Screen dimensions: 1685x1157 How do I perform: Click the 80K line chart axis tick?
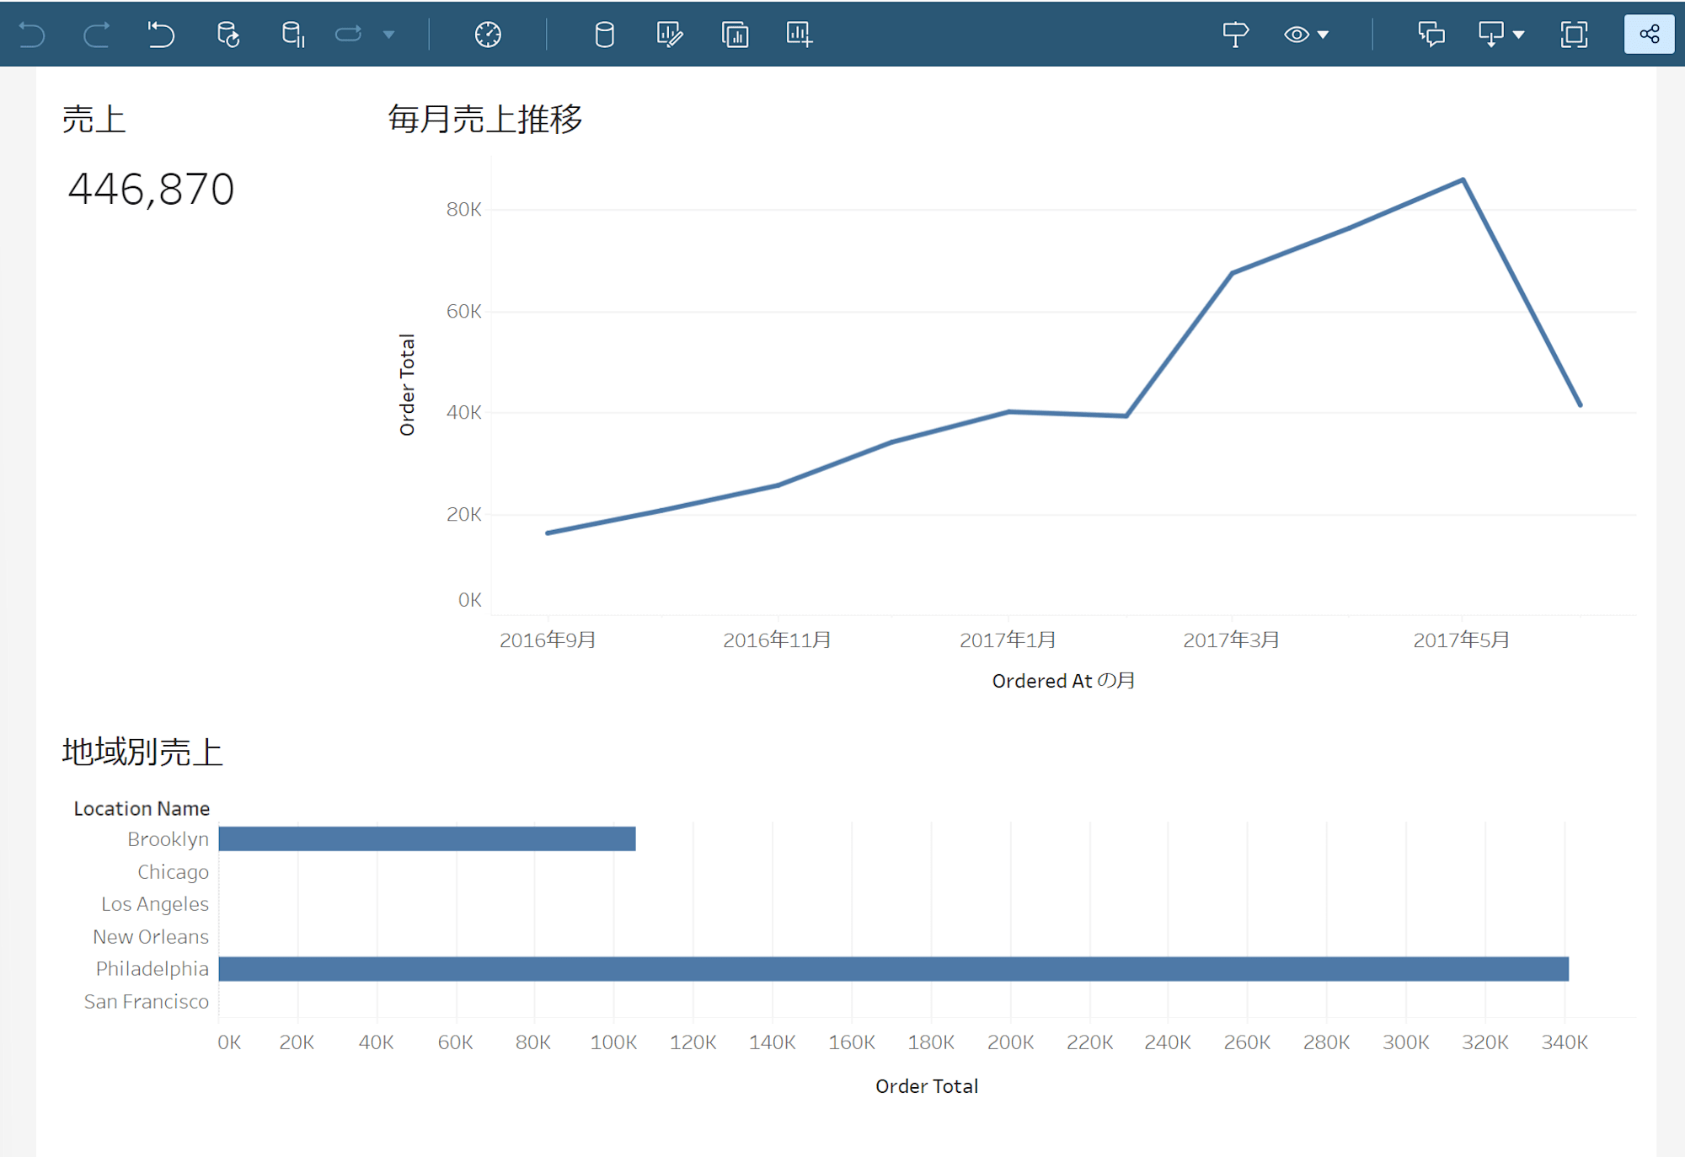coord(463,209)
